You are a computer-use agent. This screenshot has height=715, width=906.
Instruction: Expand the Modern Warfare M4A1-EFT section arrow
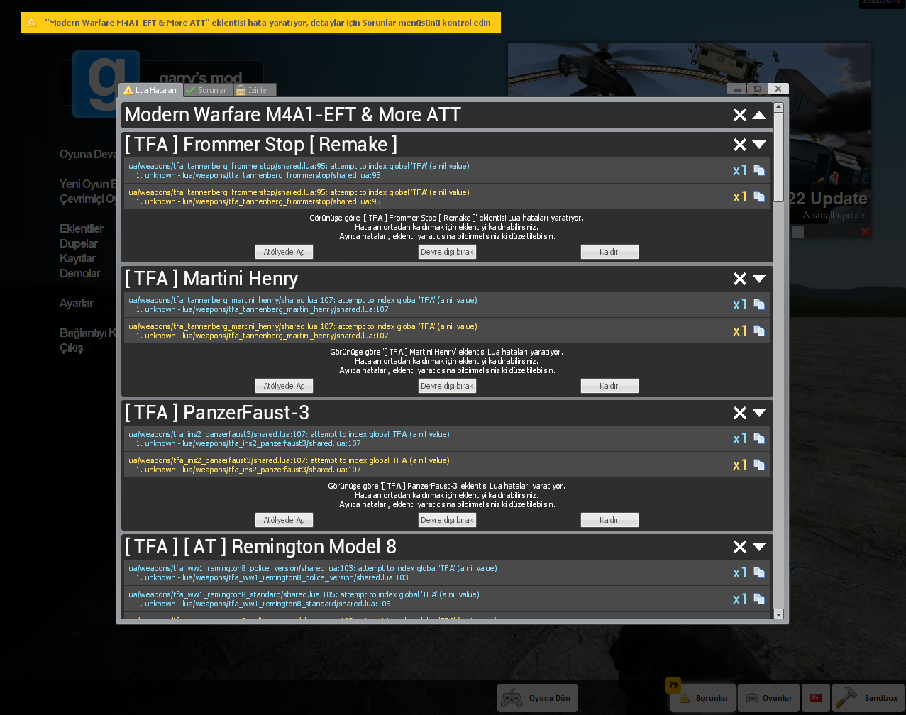[759, 115]
